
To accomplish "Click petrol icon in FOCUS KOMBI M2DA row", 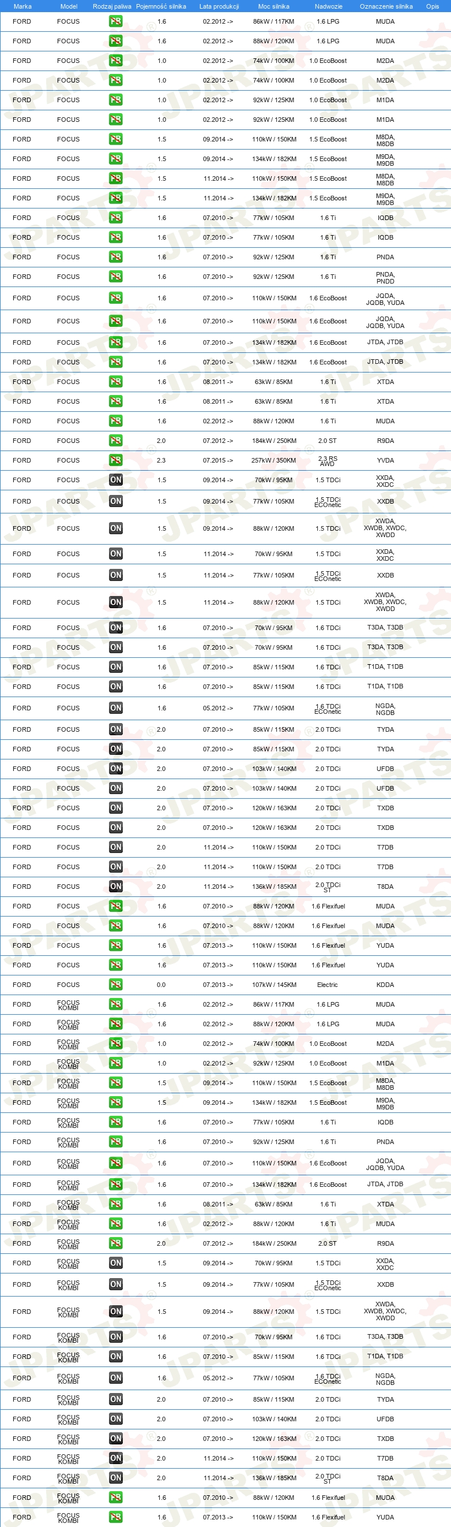I will click(115, 1043).
